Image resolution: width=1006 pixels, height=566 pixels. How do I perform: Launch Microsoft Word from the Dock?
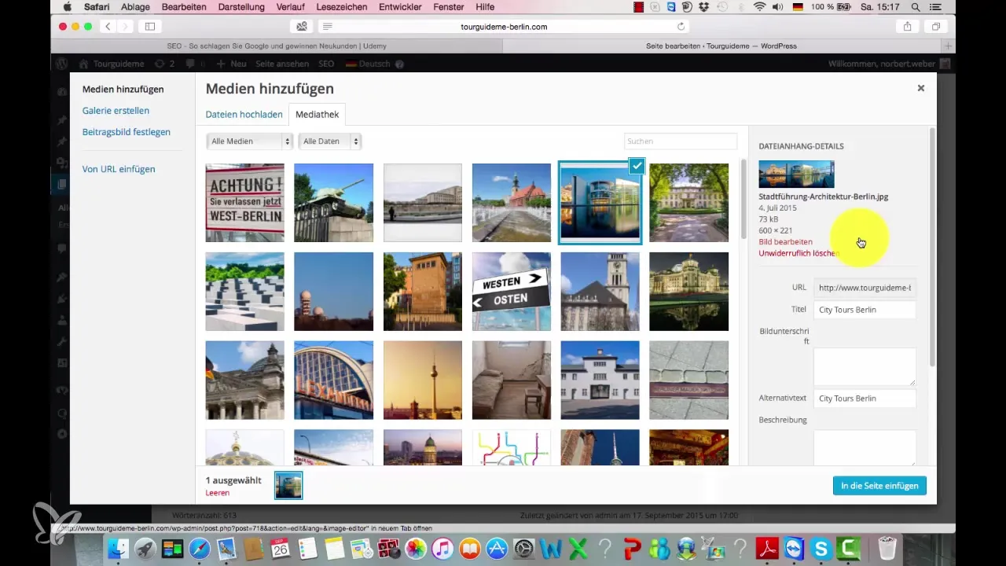click(550, 549)
